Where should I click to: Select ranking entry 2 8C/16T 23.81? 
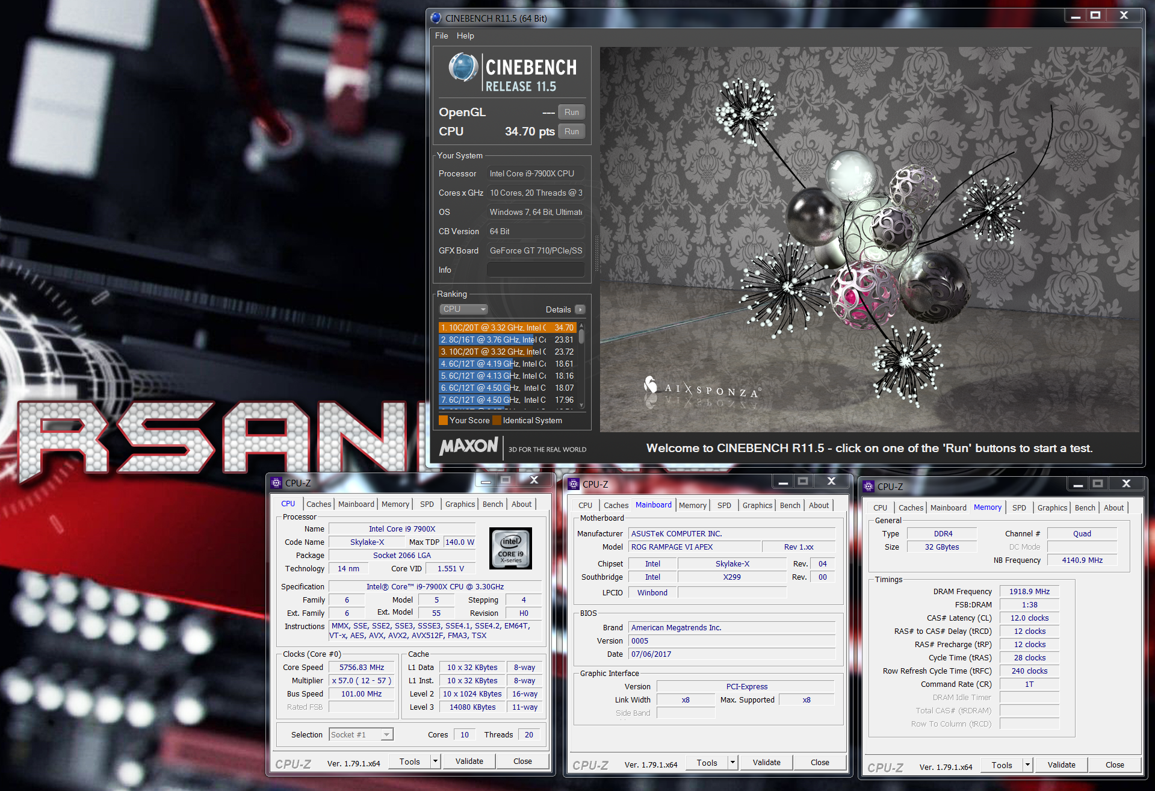(x=507, y=340)
